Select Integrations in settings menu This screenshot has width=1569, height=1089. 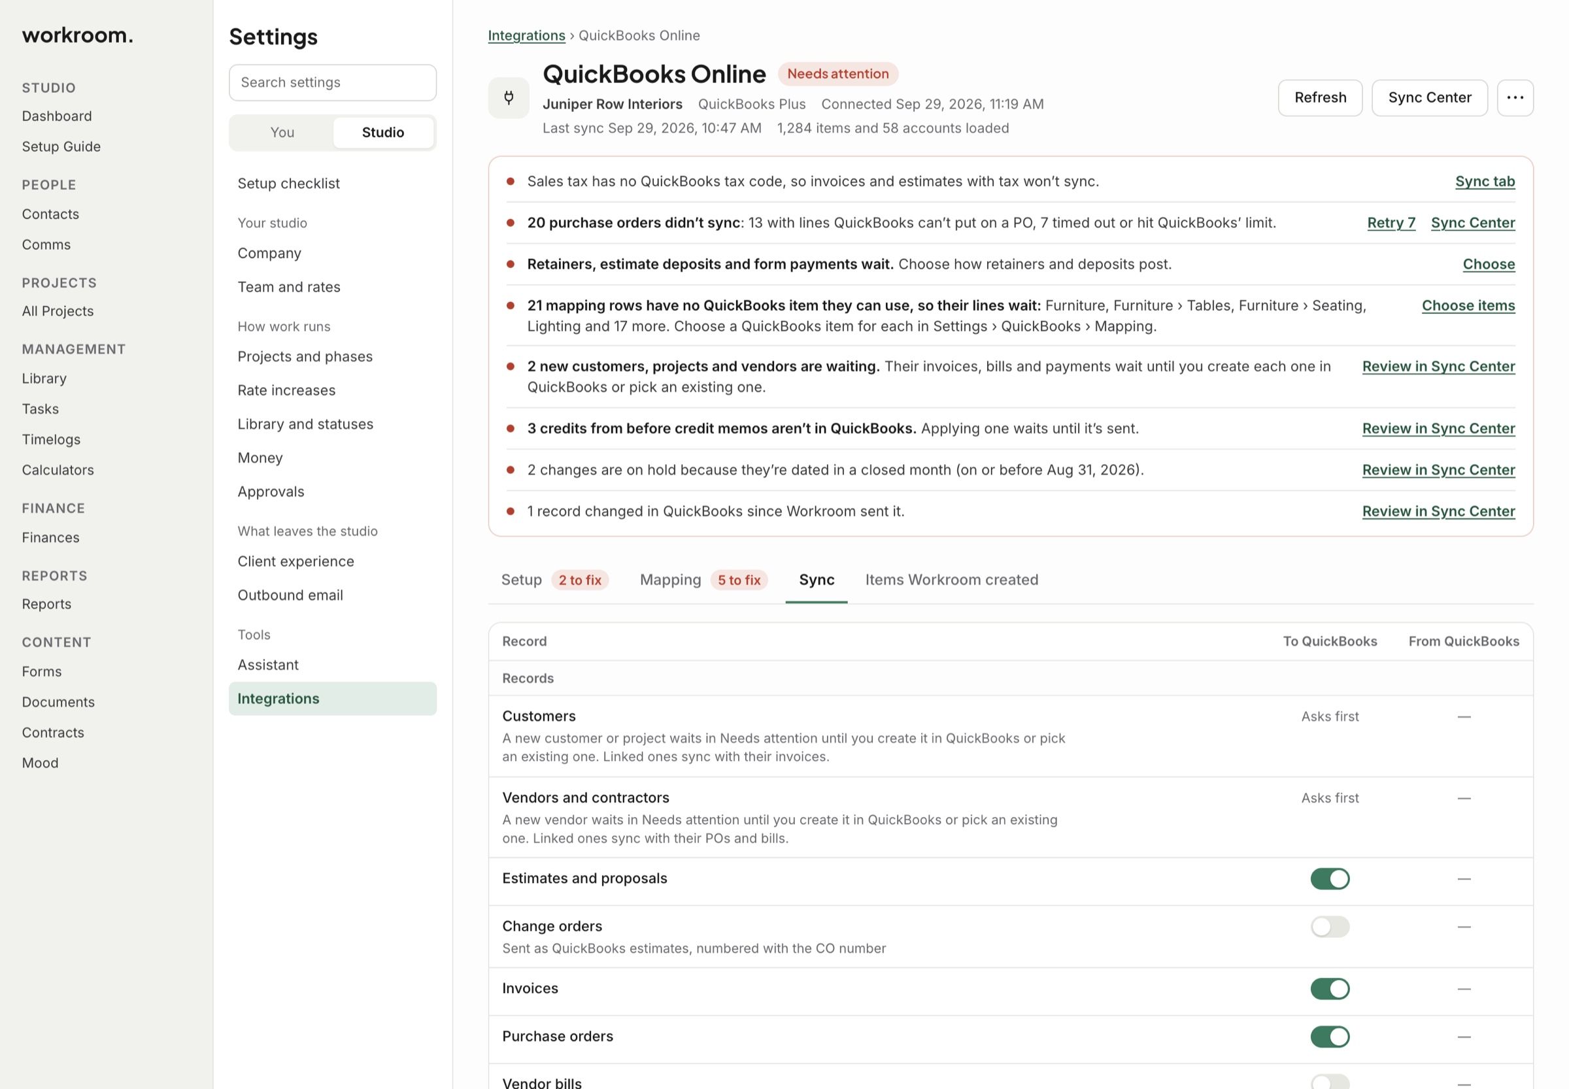click(x=332, y=699)
